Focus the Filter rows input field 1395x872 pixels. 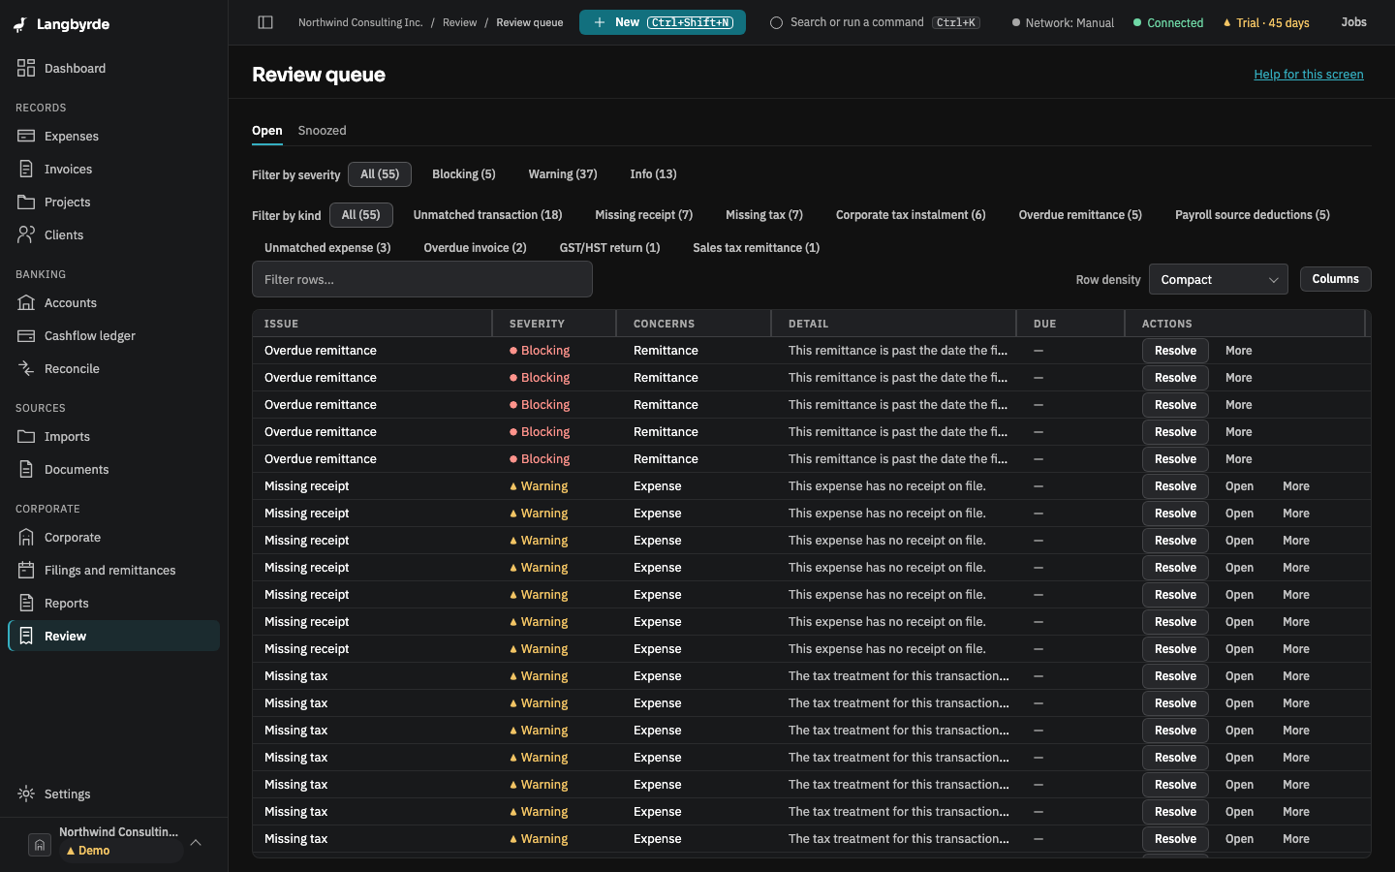[x=422, y=279]
